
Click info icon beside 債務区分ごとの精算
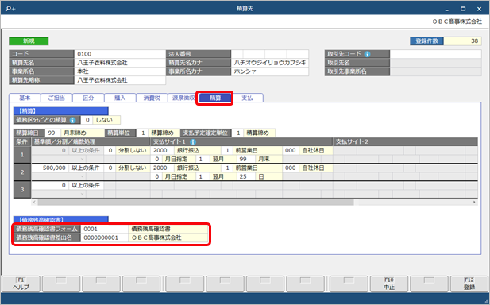coord(73,120)
